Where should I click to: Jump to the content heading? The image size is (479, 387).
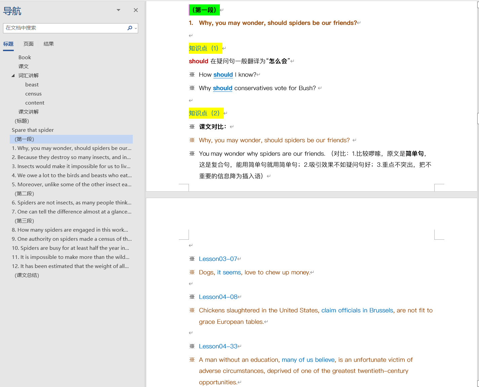[x=35, y=103]
